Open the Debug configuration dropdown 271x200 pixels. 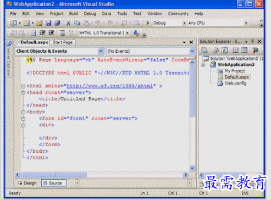(184, 23)
